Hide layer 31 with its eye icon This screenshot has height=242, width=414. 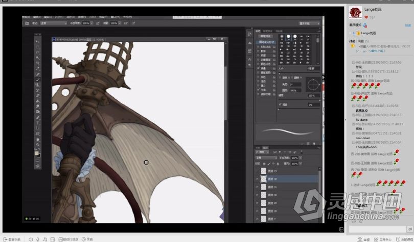pyautogui.click(x=257, y=187)
